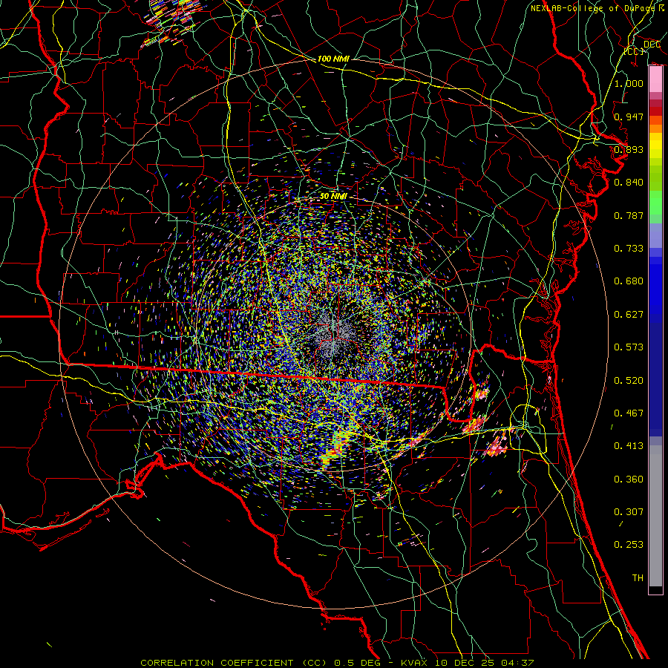Click the 0.680 legend value
Screen dimensions: 668x668
click(629, 281)
